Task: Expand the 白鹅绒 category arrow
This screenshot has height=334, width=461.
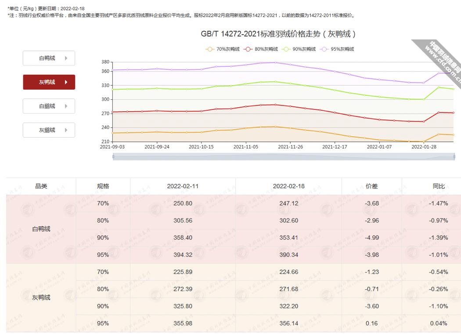Action: click(67, 106)
